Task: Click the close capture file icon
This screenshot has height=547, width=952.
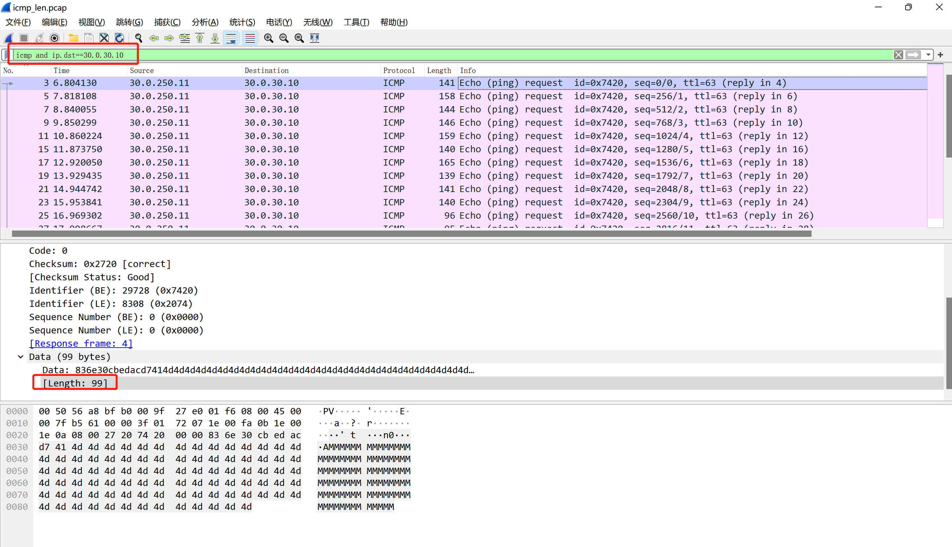Action: click(x=104, y=38)
